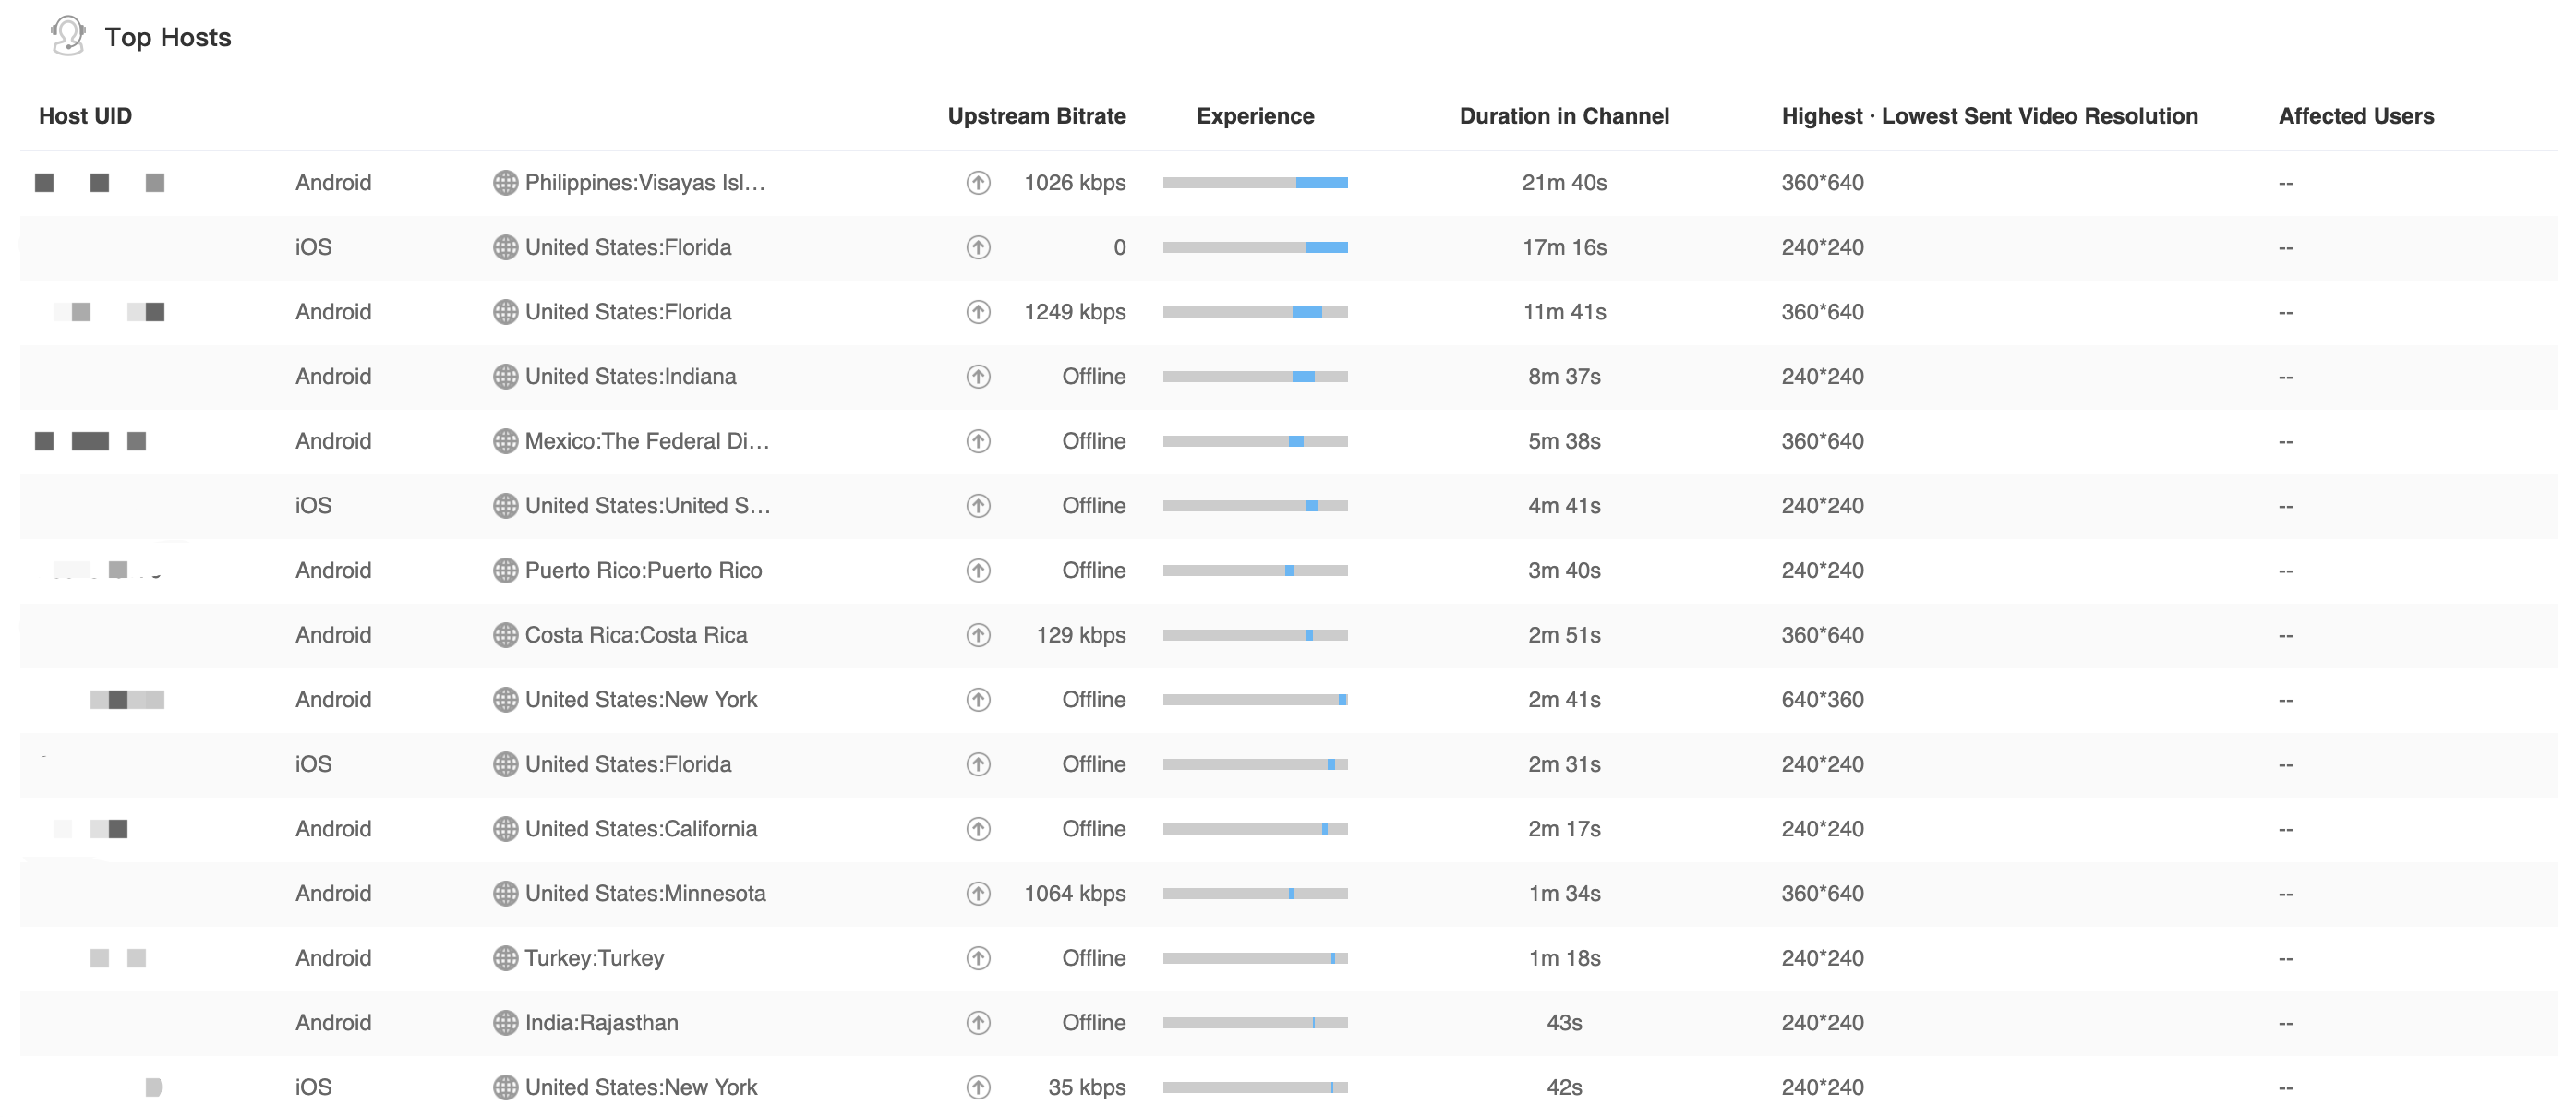Image resolution: width=2576 pixels, height=1117 pixels.
Task: Click experience bar in Turkey row
Action: (1254, 958)
